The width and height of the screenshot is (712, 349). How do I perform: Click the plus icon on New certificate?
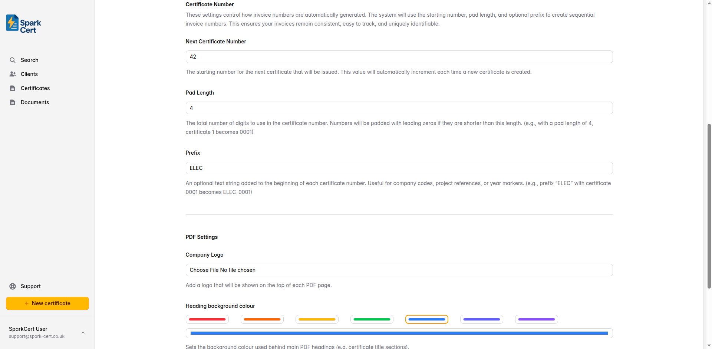(x=27, y=303)
